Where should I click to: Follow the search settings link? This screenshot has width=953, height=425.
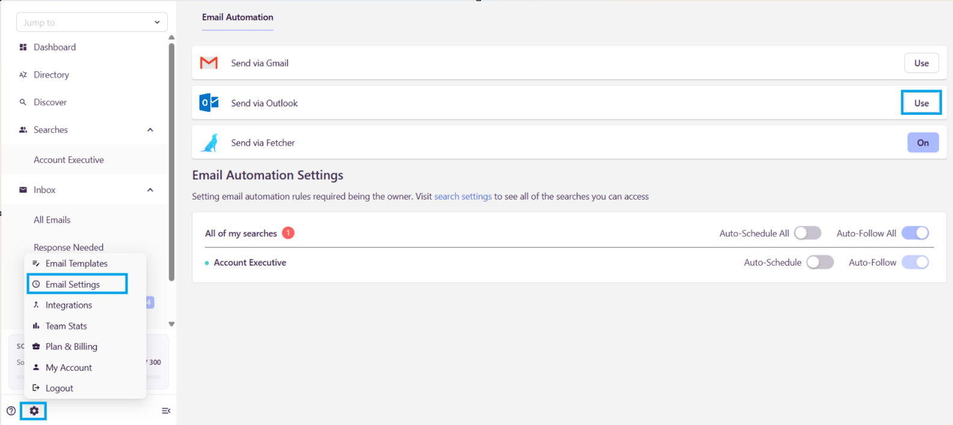(x=463, y=197)
